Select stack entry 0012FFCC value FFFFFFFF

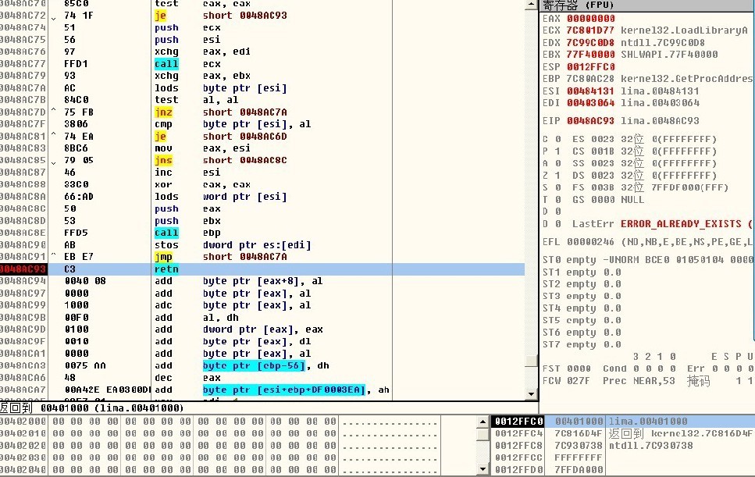(x=622, y=457)
